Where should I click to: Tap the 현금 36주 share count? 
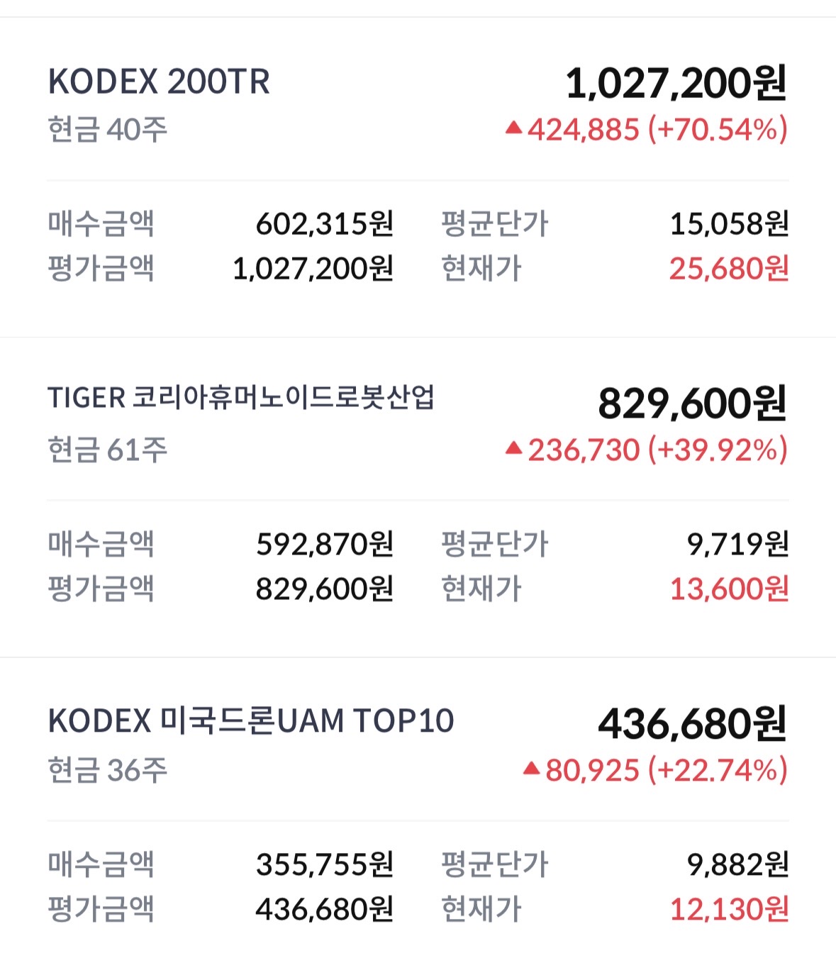[108, 770]
